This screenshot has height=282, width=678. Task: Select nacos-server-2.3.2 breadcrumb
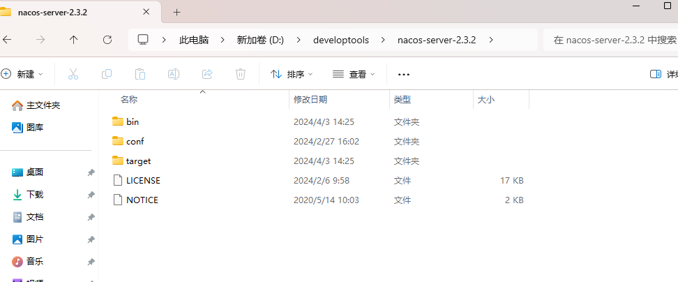coord(437,40)
